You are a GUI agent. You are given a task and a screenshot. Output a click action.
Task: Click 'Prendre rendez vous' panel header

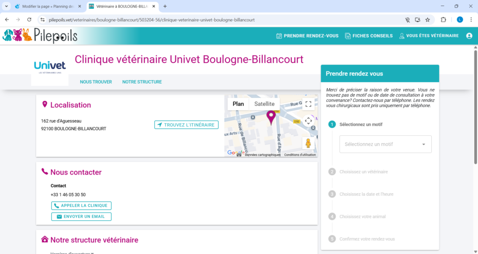coord(380,73)
